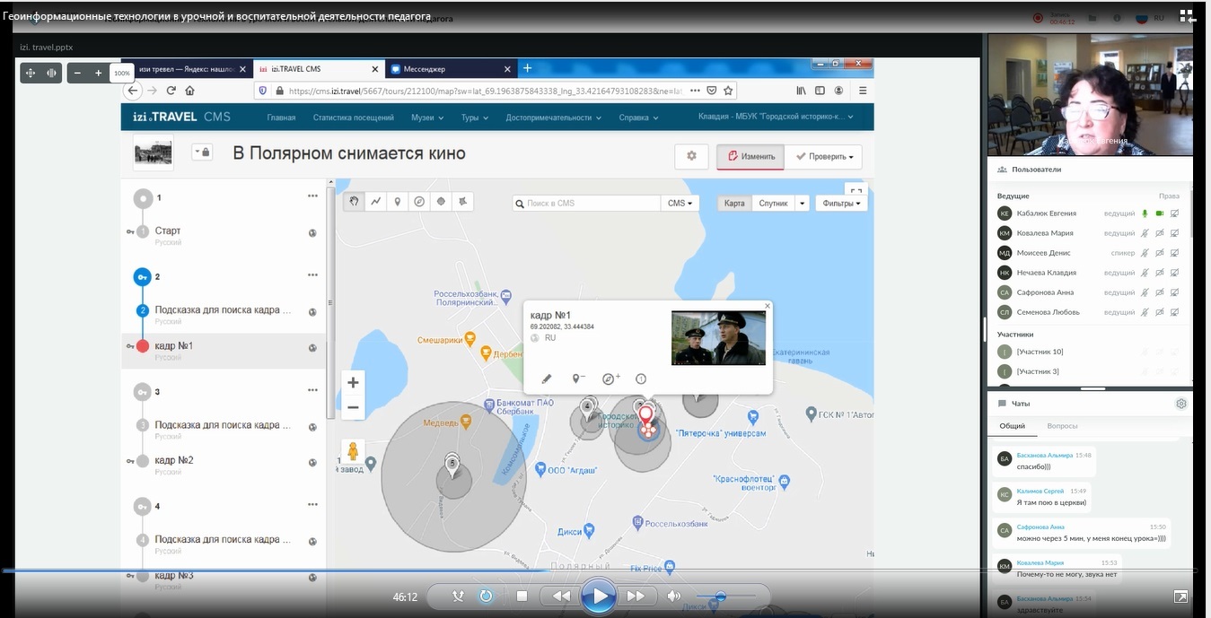Toggle camera for Кабалюк Евгения
Viewport: 1211px width, 618px height.
[x=1159, y=213]
